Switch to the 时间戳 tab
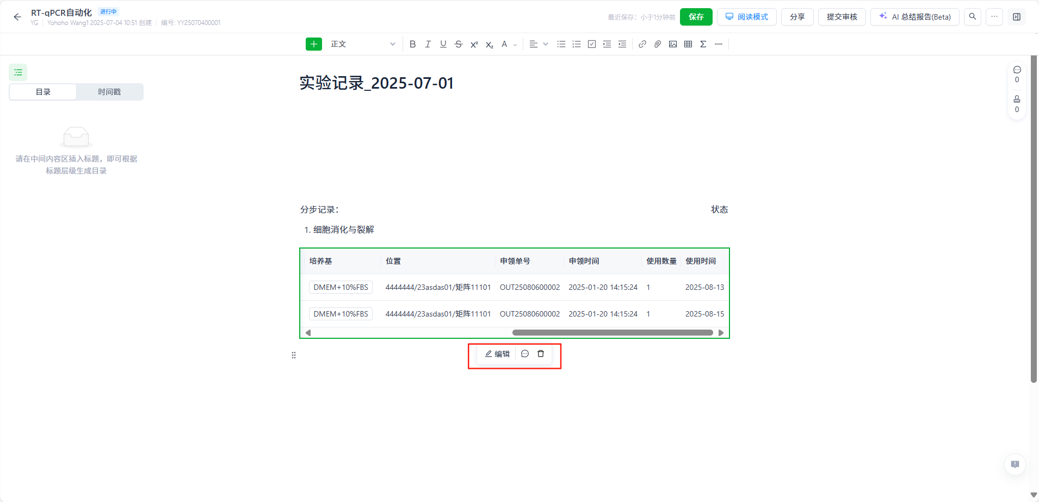This screenshot has width=1039, height=502. (109, 92)
